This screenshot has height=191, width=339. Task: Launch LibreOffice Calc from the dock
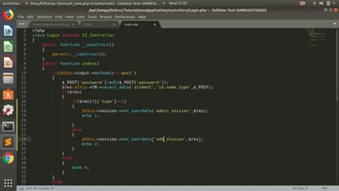[8, 46]
